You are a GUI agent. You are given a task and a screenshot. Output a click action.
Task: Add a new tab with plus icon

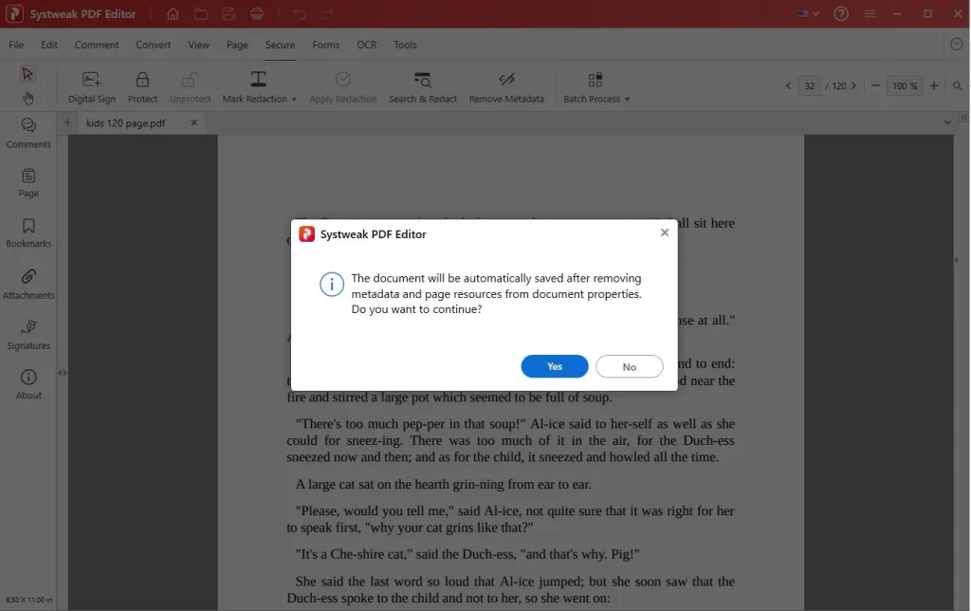67,122
